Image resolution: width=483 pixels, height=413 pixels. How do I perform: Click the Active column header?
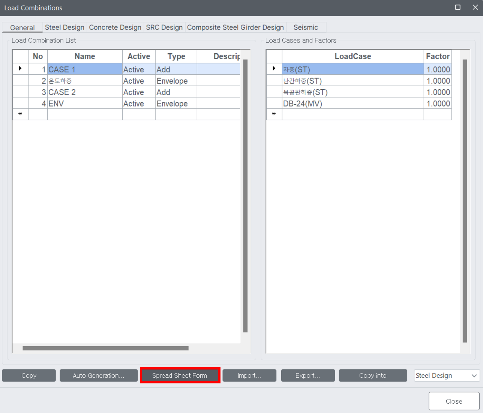tap(139, 56)
